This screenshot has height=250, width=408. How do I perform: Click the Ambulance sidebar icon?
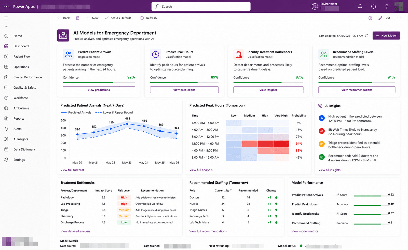[x=6, y=108]
